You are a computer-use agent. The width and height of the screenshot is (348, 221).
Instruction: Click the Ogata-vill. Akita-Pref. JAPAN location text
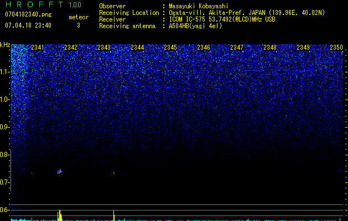click(247, 13)
